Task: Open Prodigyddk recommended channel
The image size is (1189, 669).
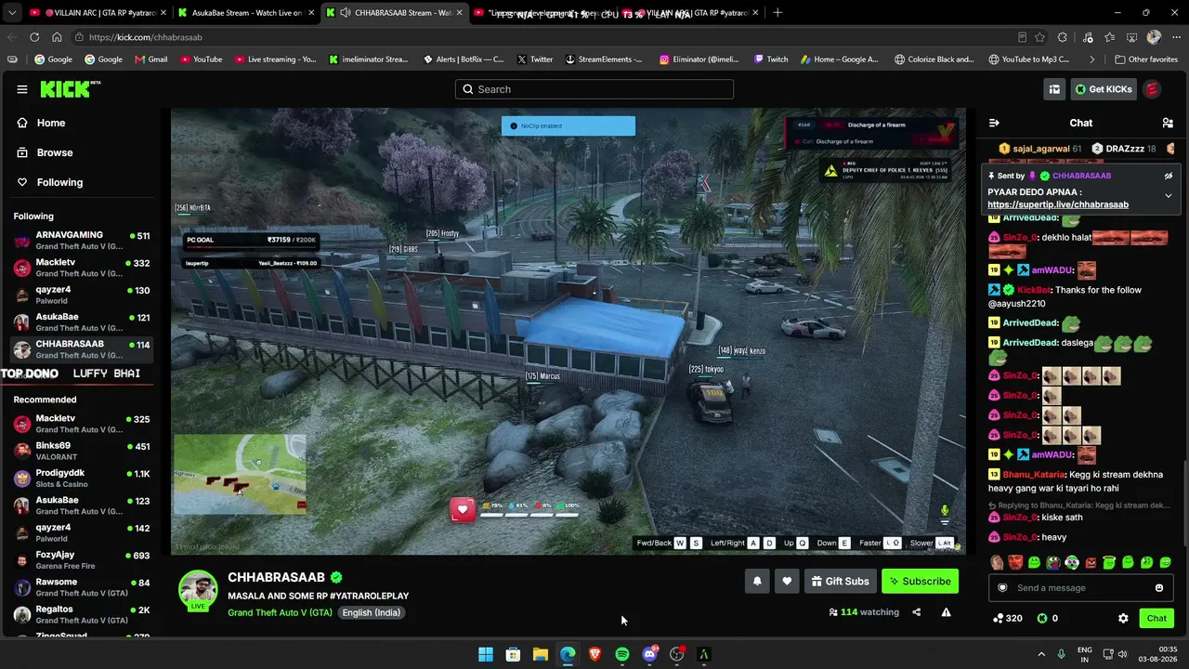Action: [x=82, y=479]
